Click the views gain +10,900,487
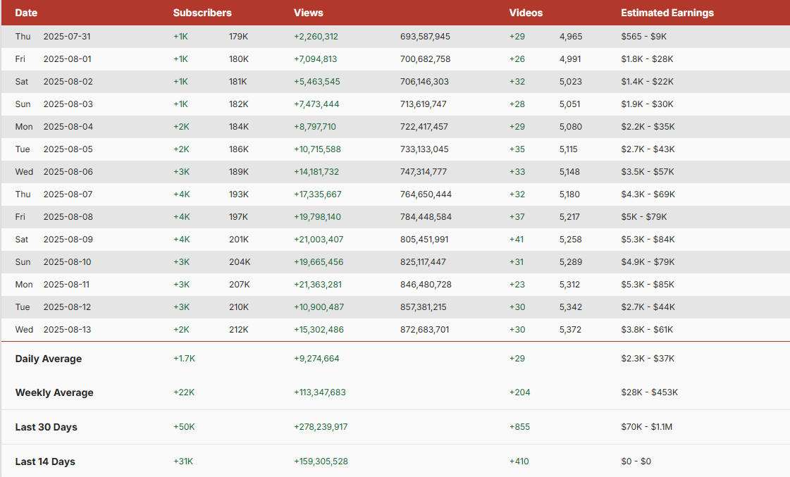Image resolution: width=790 pixels, height=477 pixels. (x=319, y=306)
